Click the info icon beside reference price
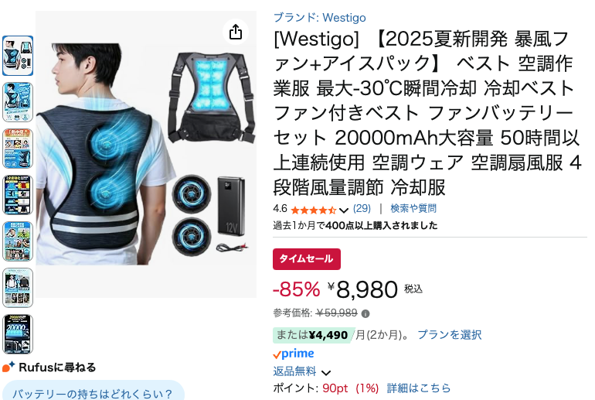 (x=365, y=314)
